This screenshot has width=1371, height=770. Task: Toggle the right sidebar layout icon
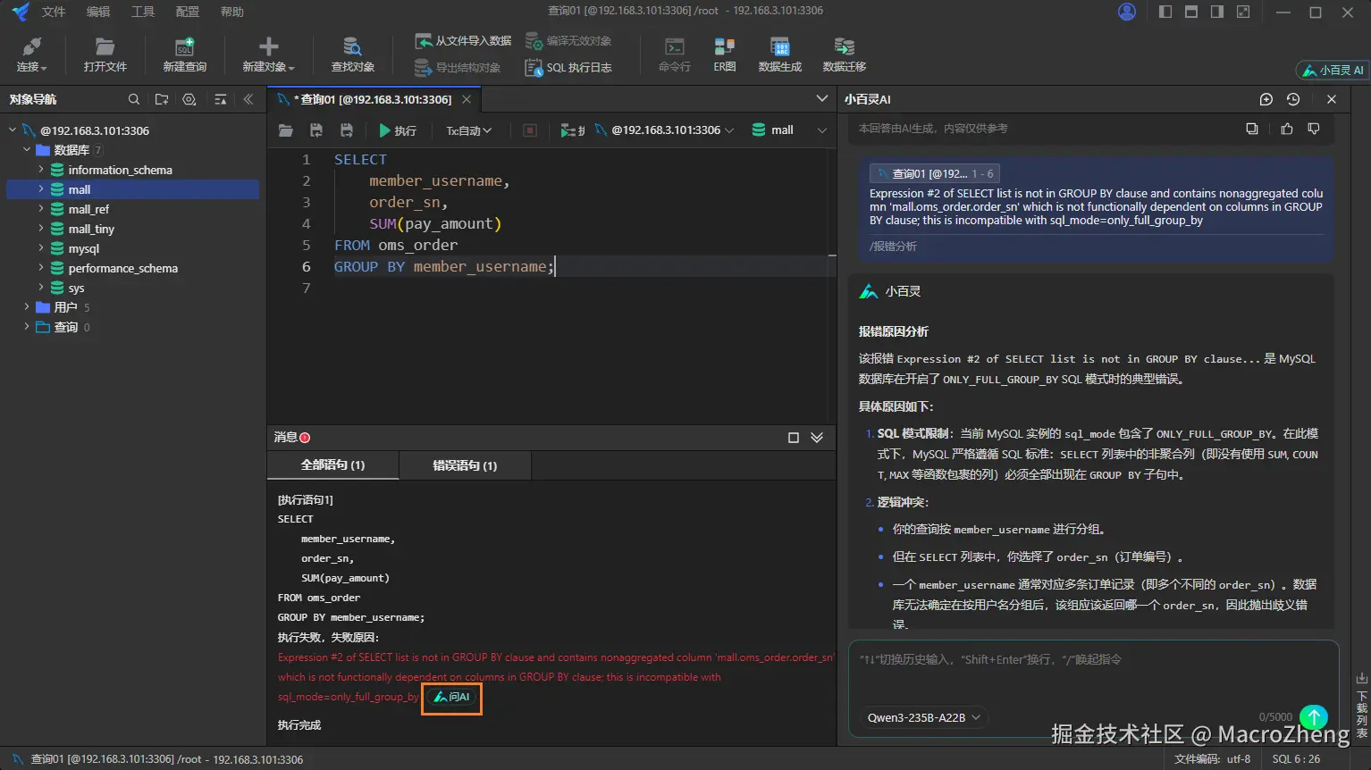tap(1217, 12)
